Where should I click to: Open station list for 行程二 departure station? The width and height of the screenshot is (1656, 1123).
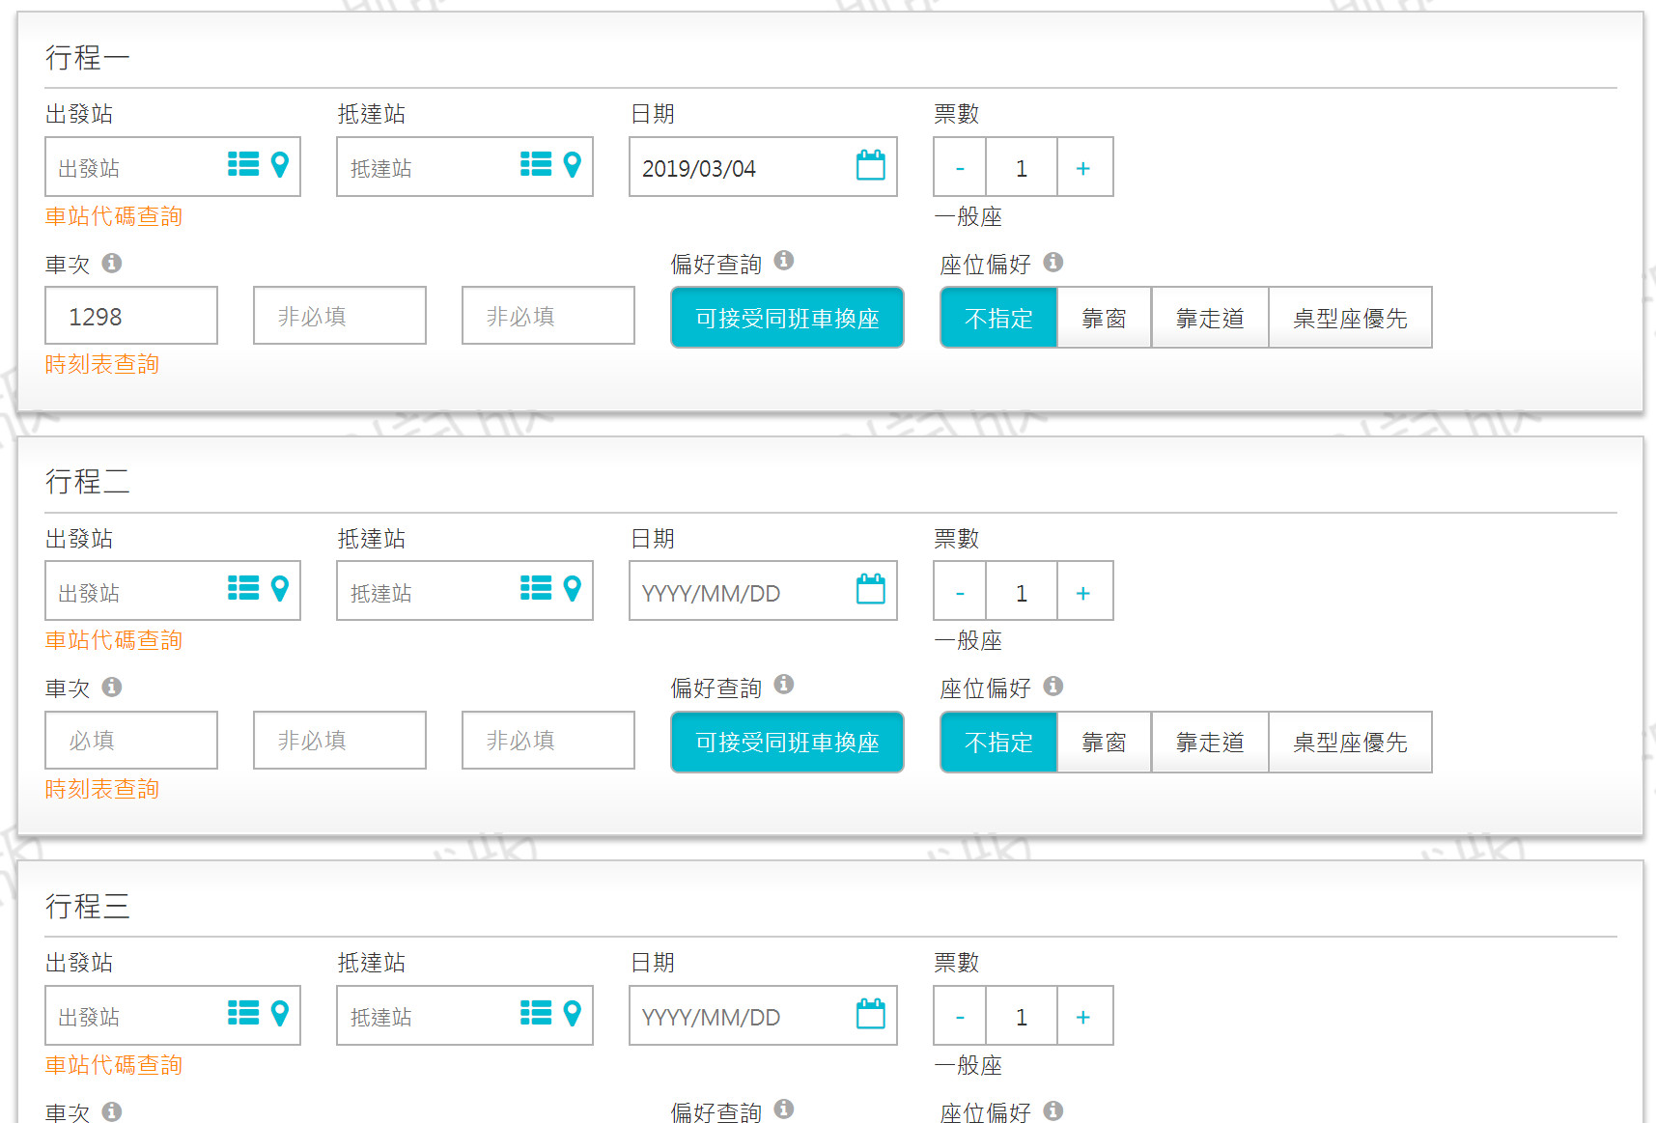tap(243, 588)
